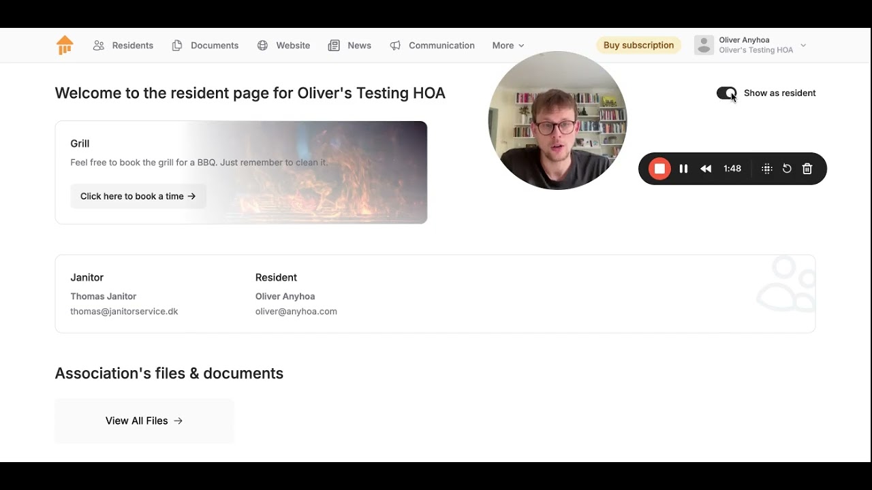The height and width of the screenshot is (490, 872).
Task: Click the Show as resident label
Action: point(779,93)
